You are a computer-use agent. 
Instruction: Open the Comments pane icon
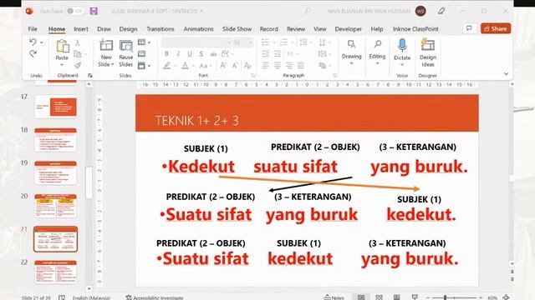[470, 28]
